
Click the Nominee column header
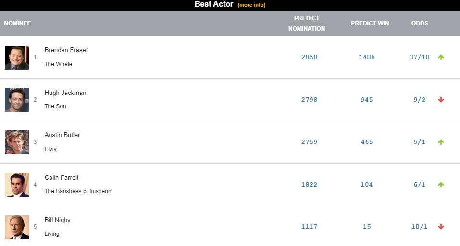point(18,23)
